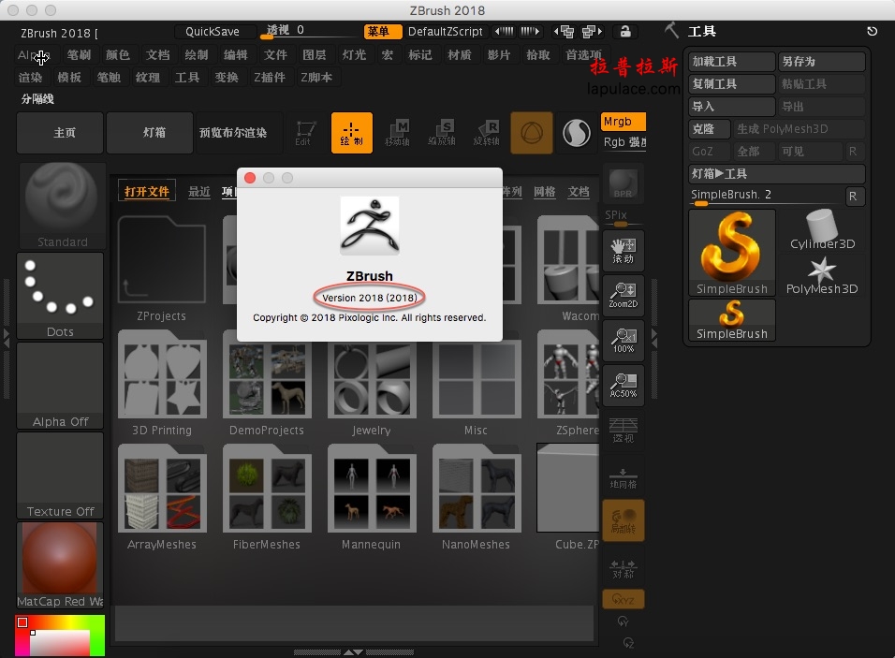Open the MatCap Red Wax material picker

[61, 565]
